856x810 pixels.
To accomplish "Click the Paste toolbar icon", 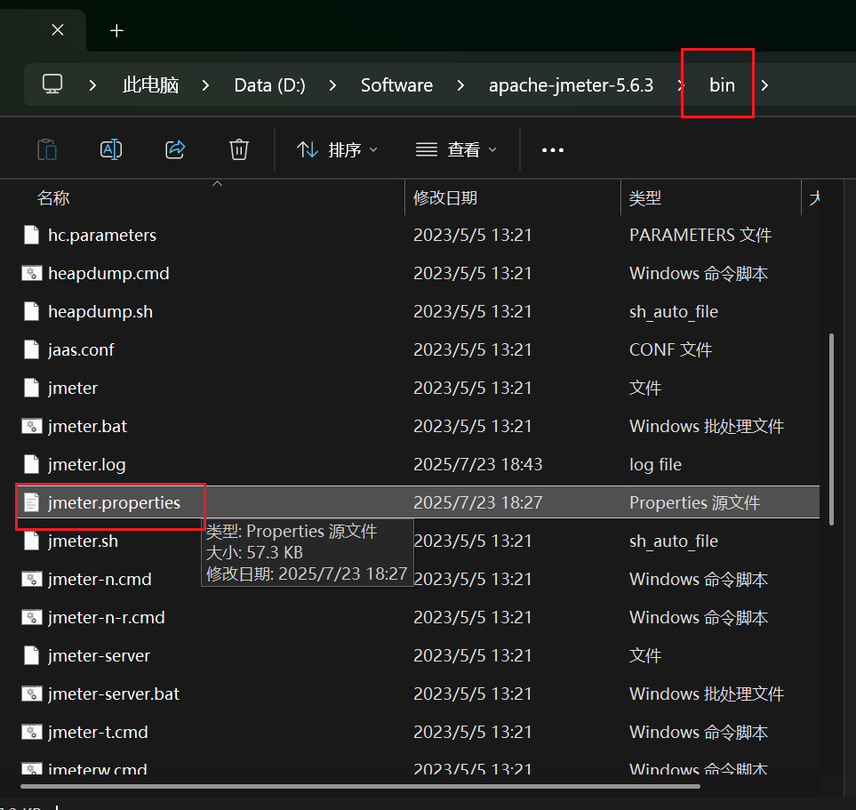I will pyautogui.click(x=47, y=149).
